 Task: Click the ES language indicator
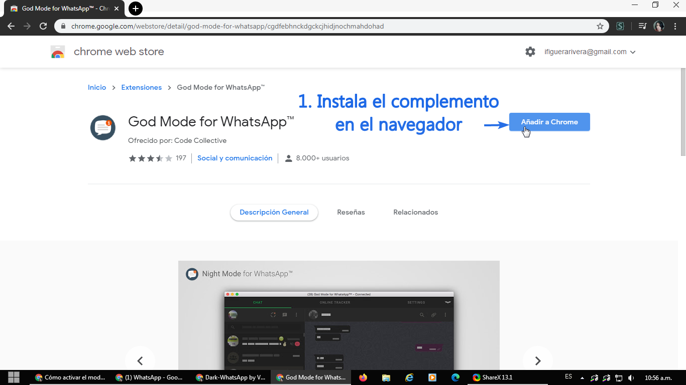pyautogui.click(x=568, y=376)
